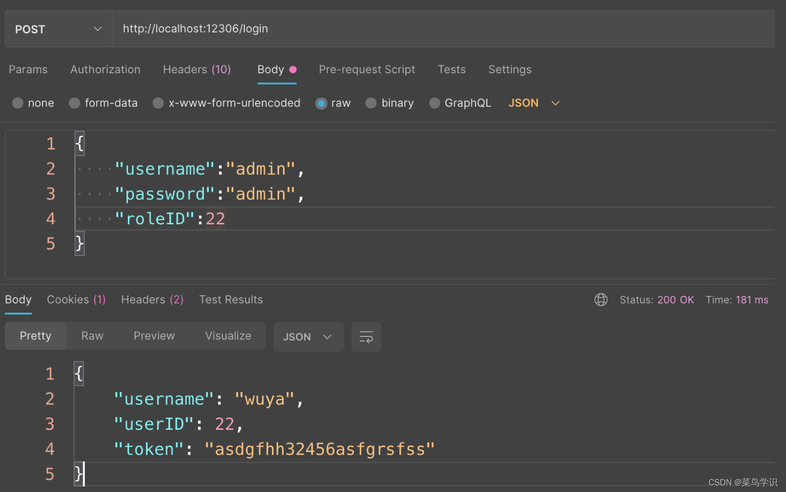Click the token value in the response

coord(319,449)
